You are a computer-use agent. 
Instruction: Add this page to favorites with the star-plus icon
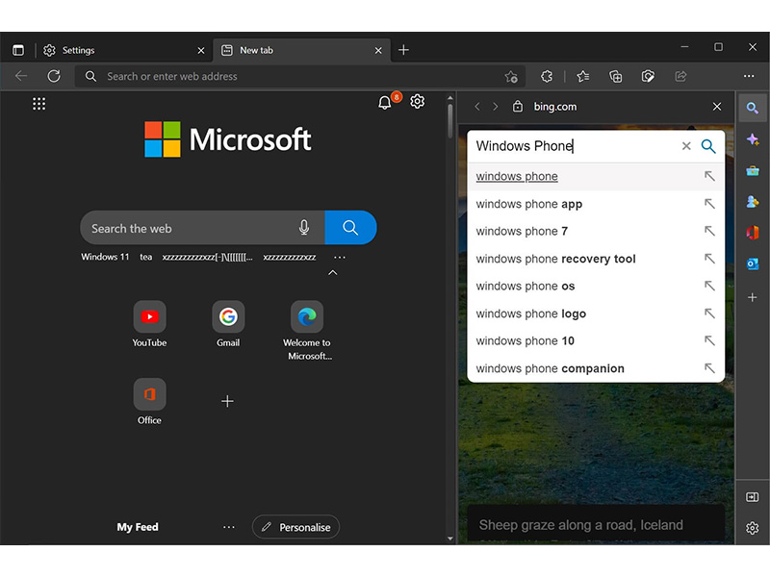coord(511,77)
